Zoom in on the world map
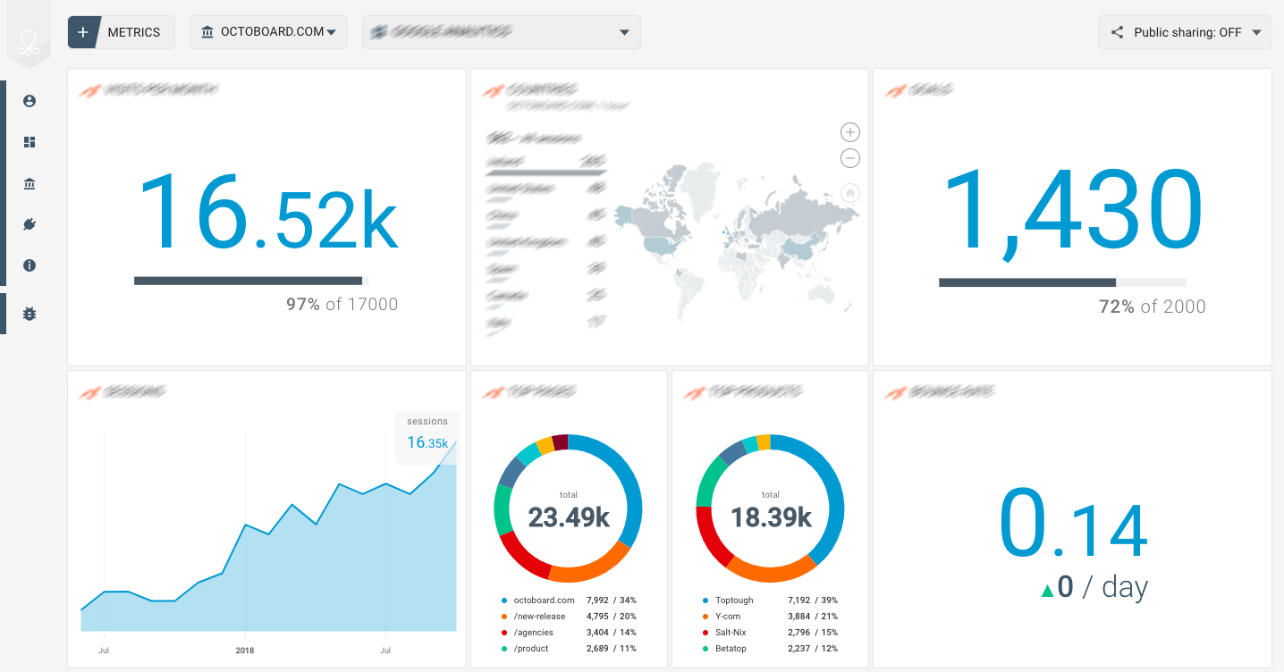Viewport: 1284px width, 672px height. click(849, 132)
